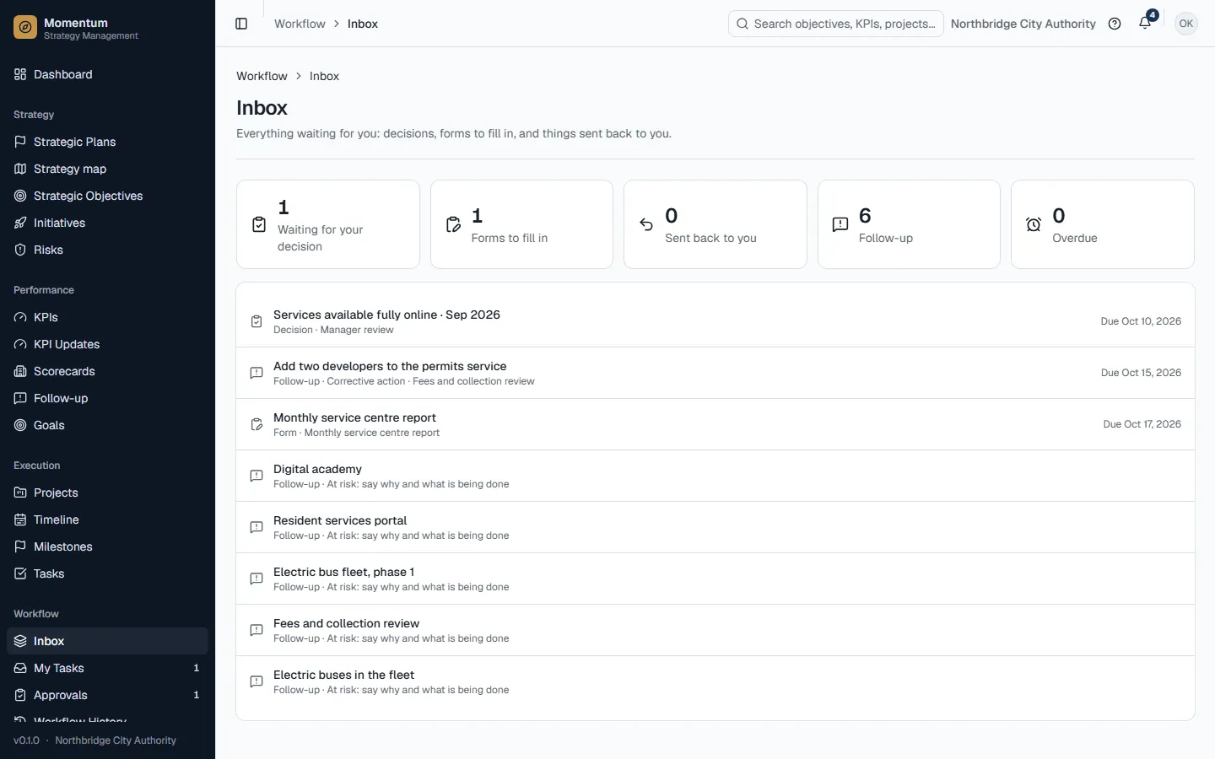Viewport: 1215px width, 759px height.
Task: Select Milestones in the sidebar
Action: click(107, 546)
